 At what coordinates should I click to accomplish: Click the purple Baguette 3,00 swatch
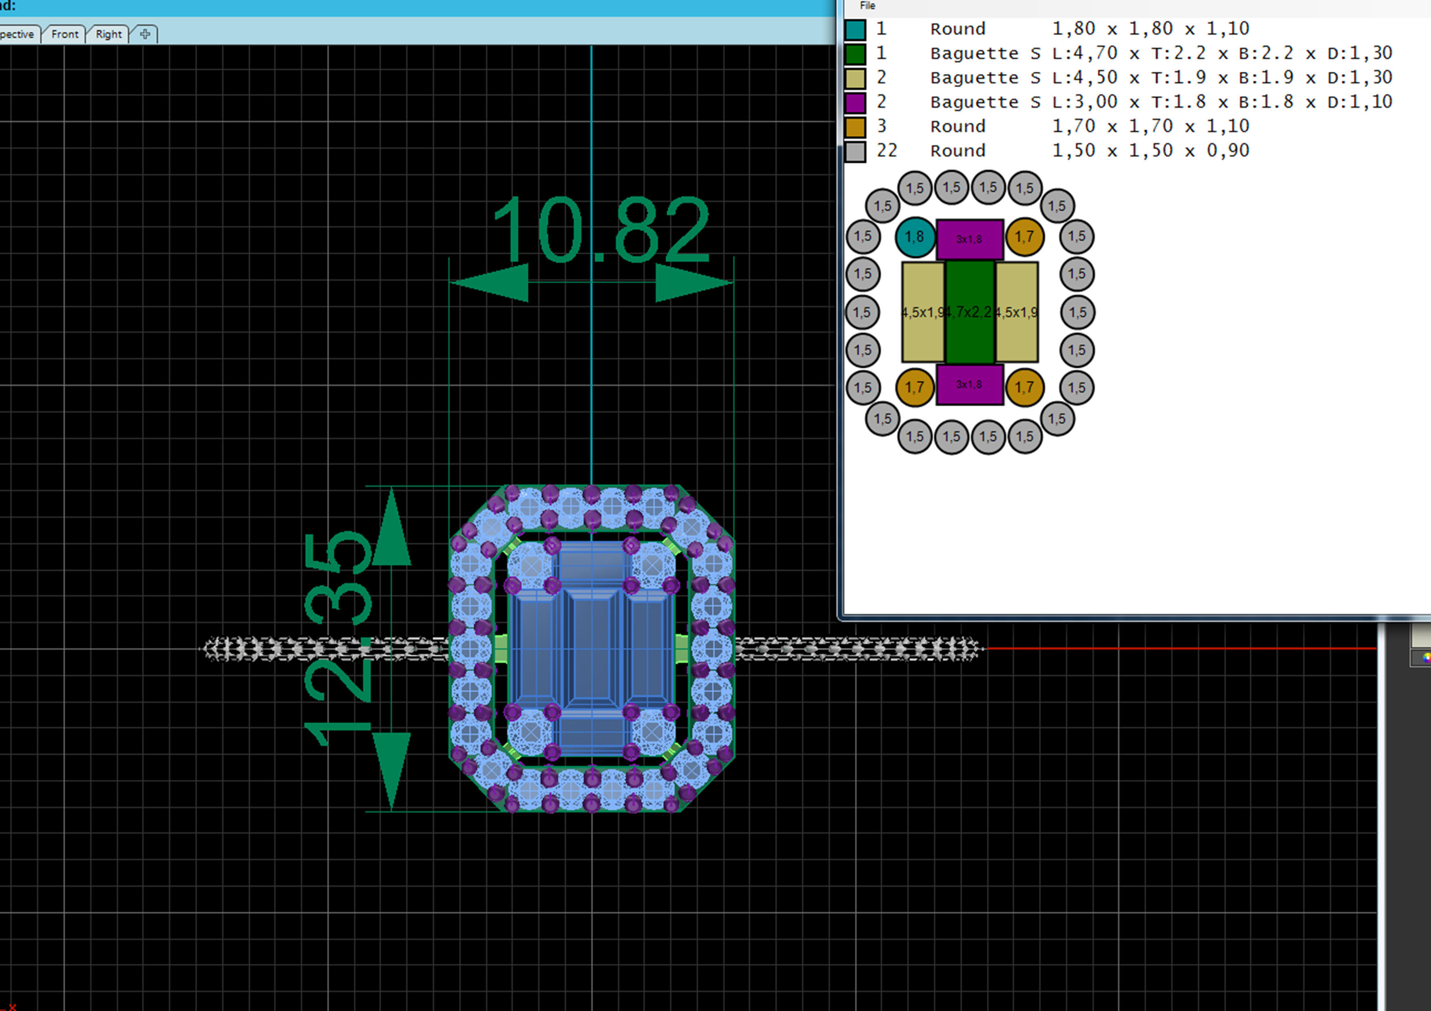855,102
